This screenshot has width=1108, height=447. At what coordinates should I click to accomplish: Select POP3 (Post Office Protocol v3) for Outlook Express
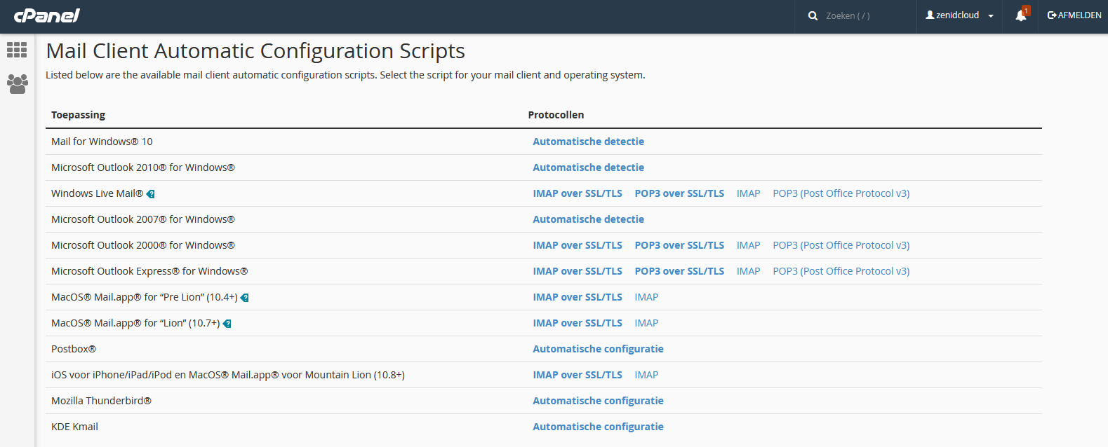point(841,271)
